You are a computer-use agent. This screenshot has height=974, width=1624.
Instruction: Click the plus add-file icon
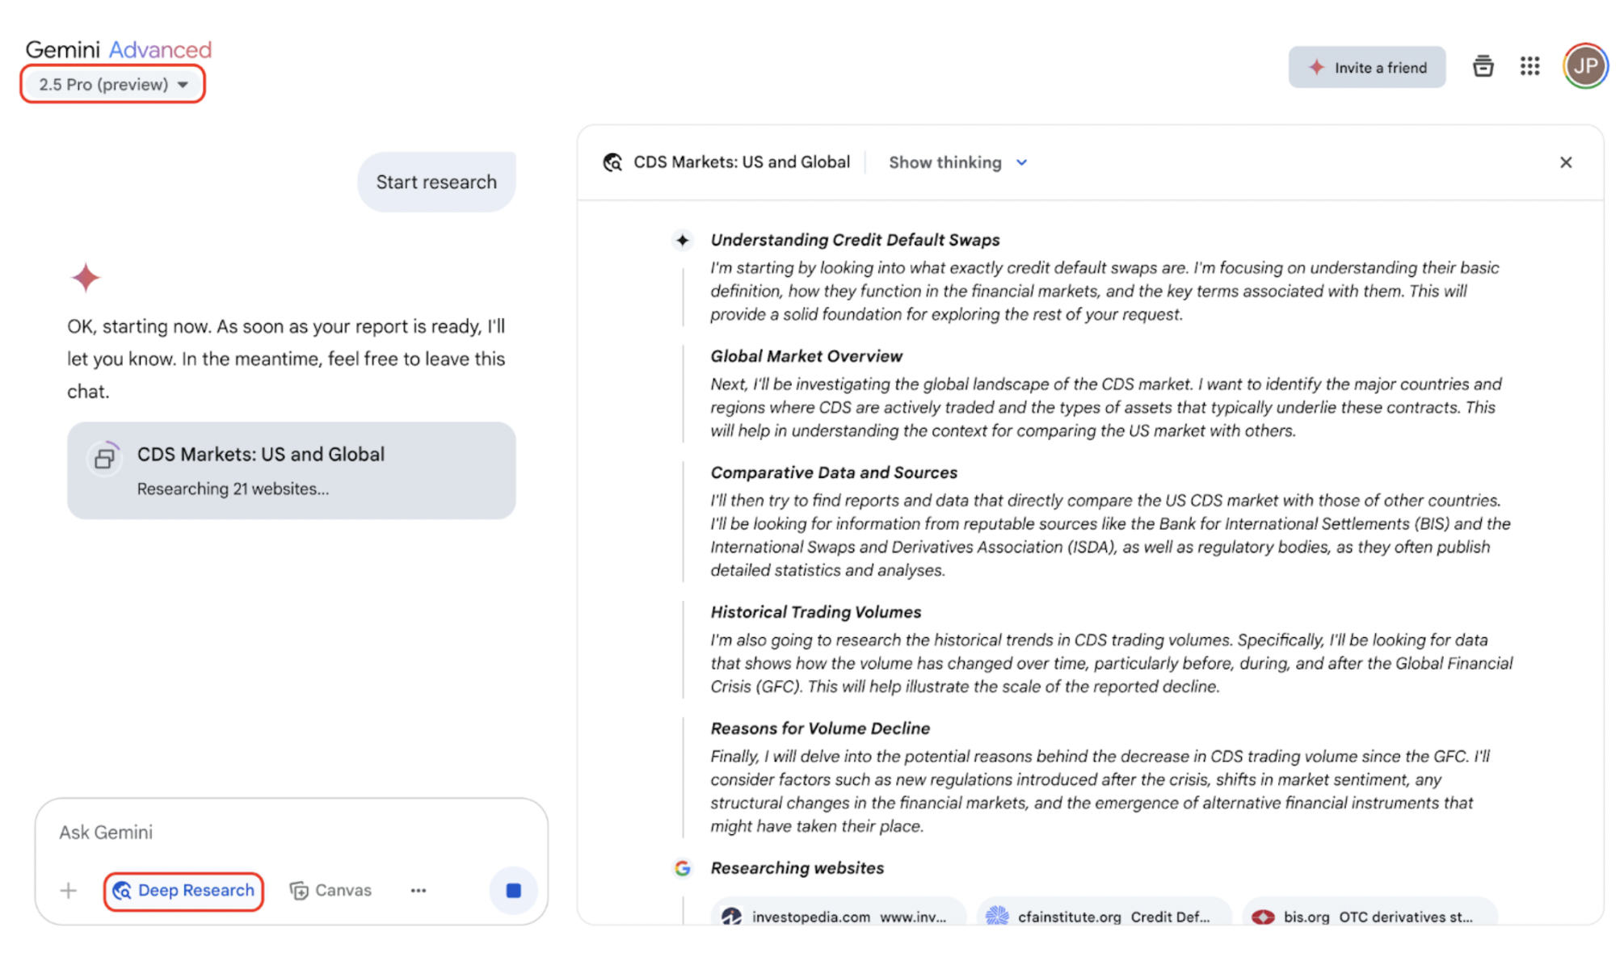pos(69,890)
